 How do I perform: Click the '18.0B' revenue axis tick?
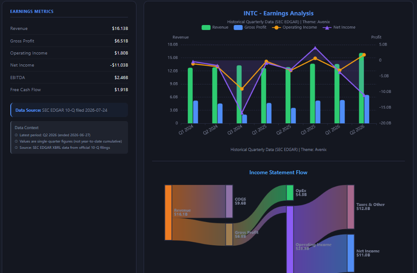pos(173,44)
